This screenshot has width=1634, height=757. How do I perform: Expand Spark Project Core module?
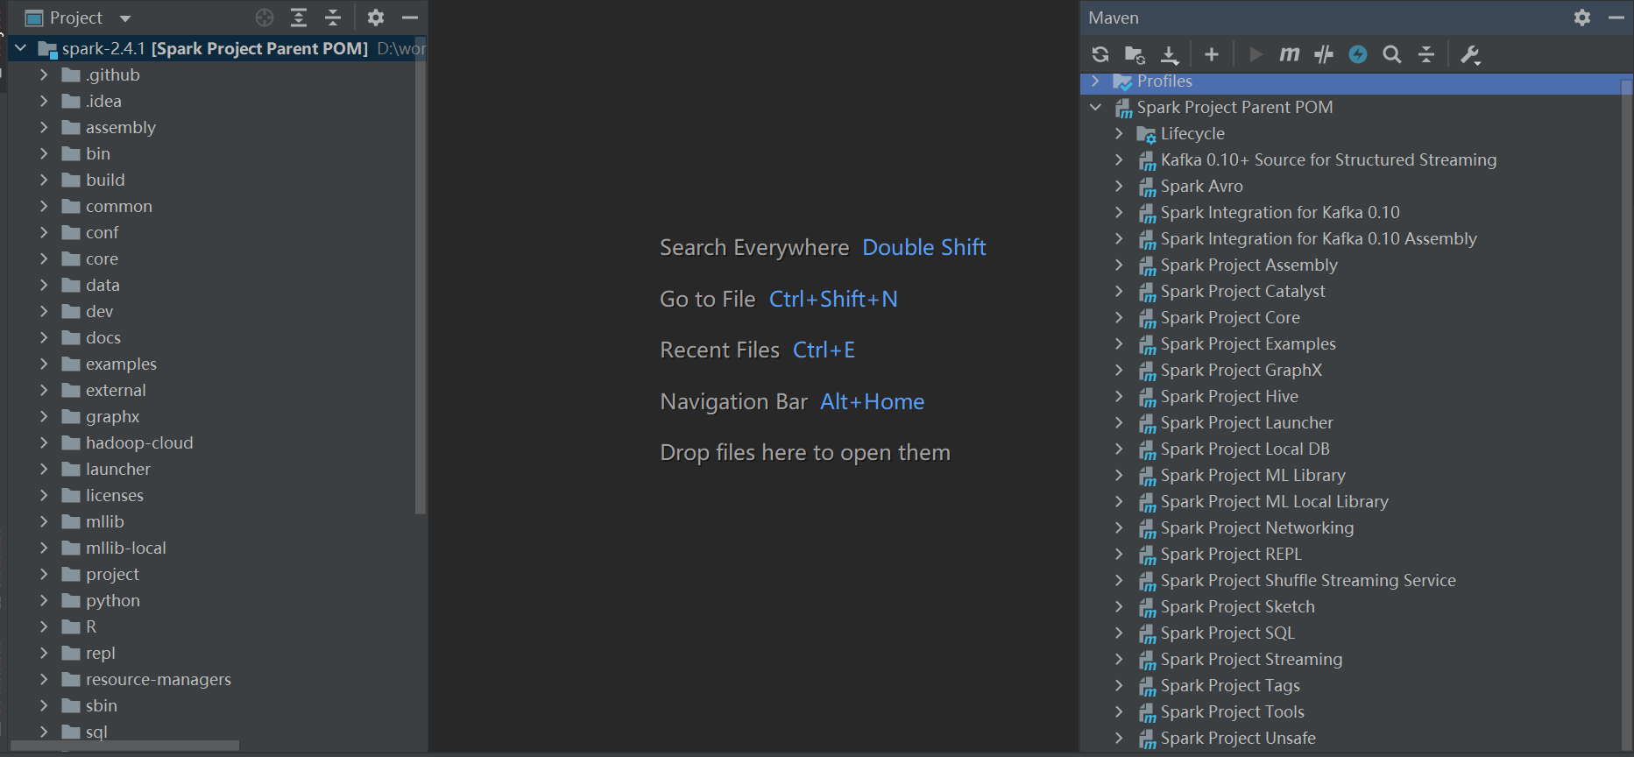(x=1119, y=317)
